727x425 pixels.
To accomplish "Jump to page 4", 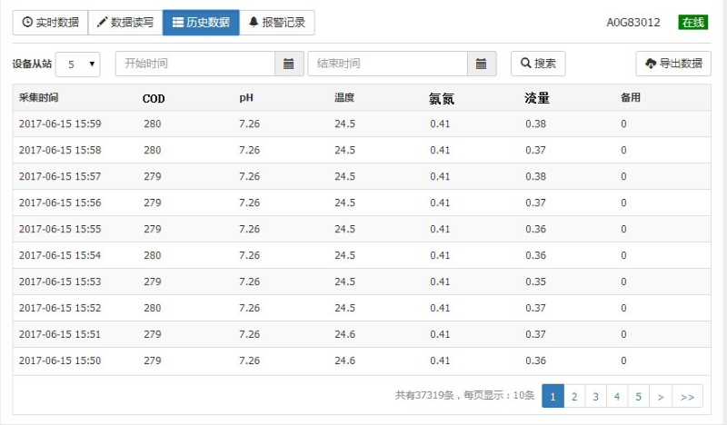I will point(617,396).
